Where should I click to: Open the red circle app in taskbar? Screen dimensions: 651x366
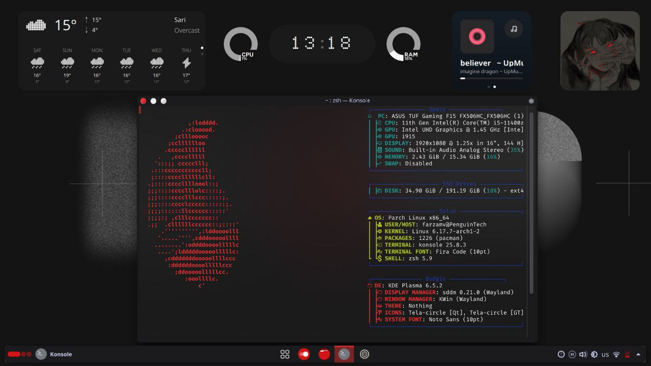324,354
